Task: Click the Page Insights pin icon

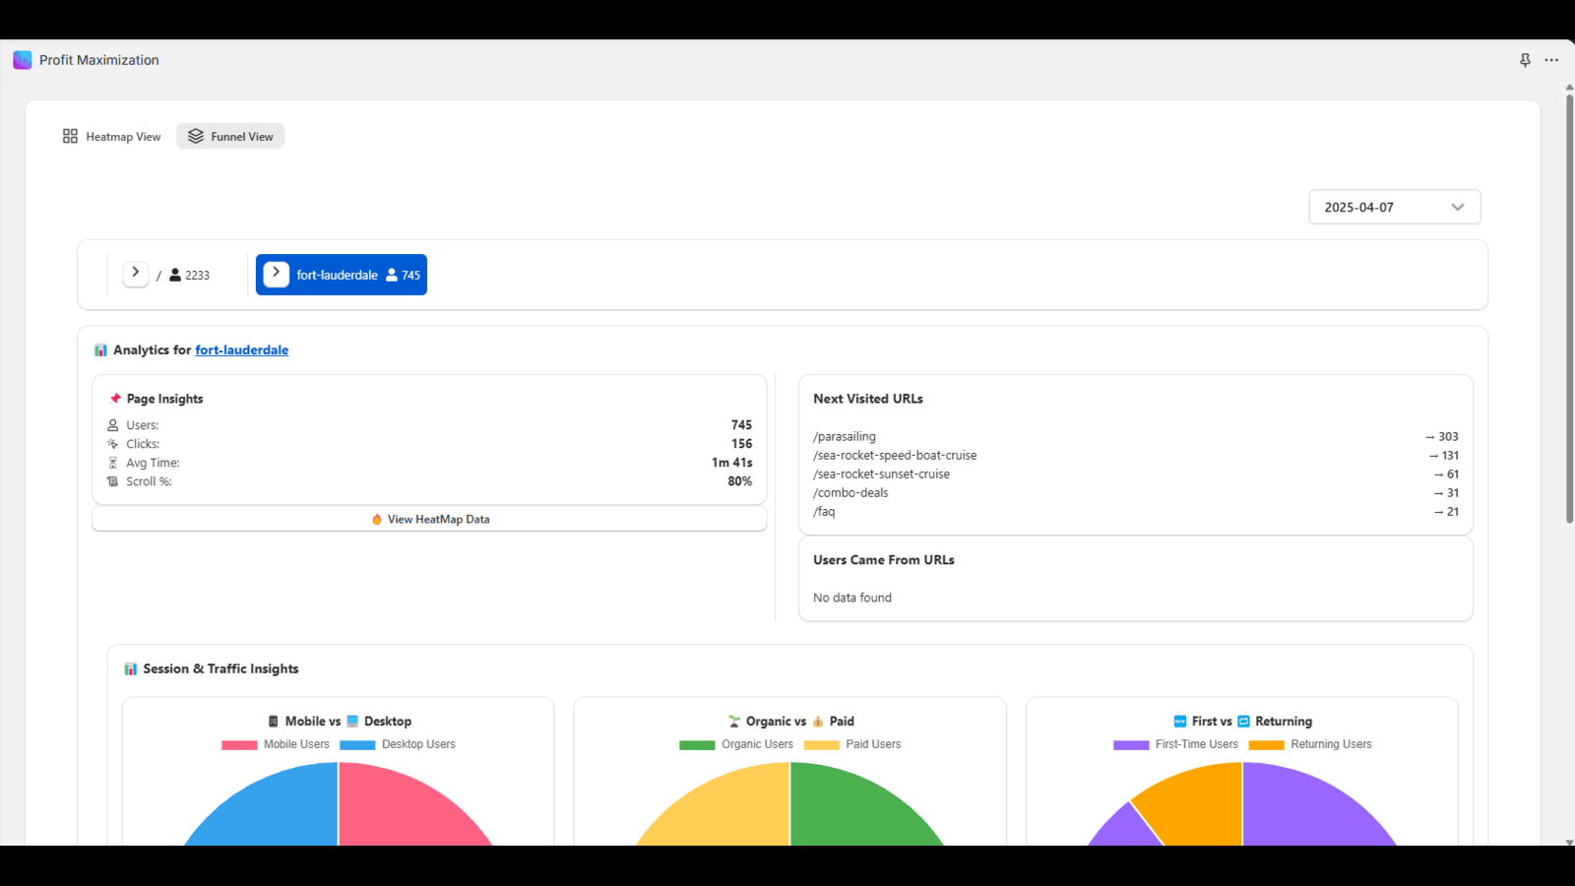Action: pyautogui.click(x=115, y=399)
